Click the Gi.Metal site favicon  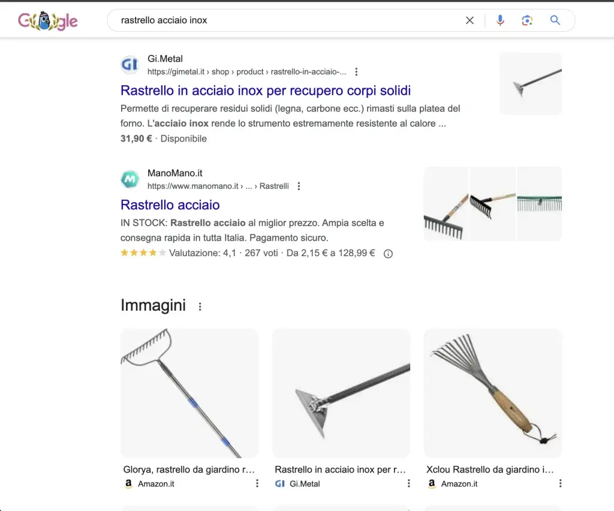[130, 64]
